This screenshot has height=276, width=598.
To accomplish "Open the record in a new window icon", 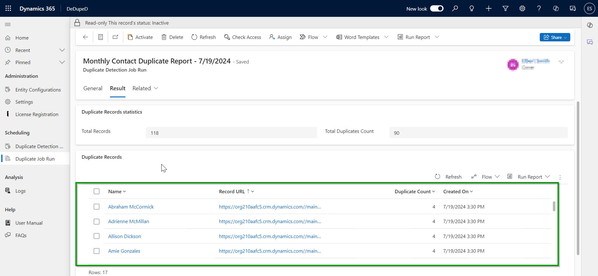I will [x=115, y=37].
